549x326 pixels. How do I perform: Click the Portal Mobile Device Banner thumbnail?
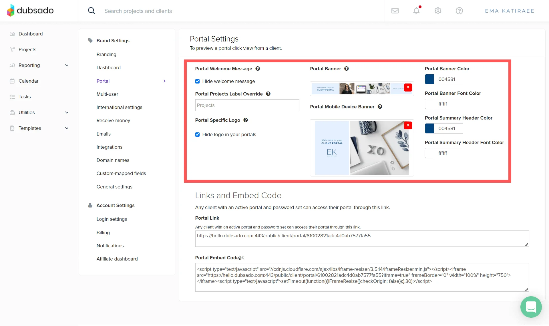(x=362, y=148)
